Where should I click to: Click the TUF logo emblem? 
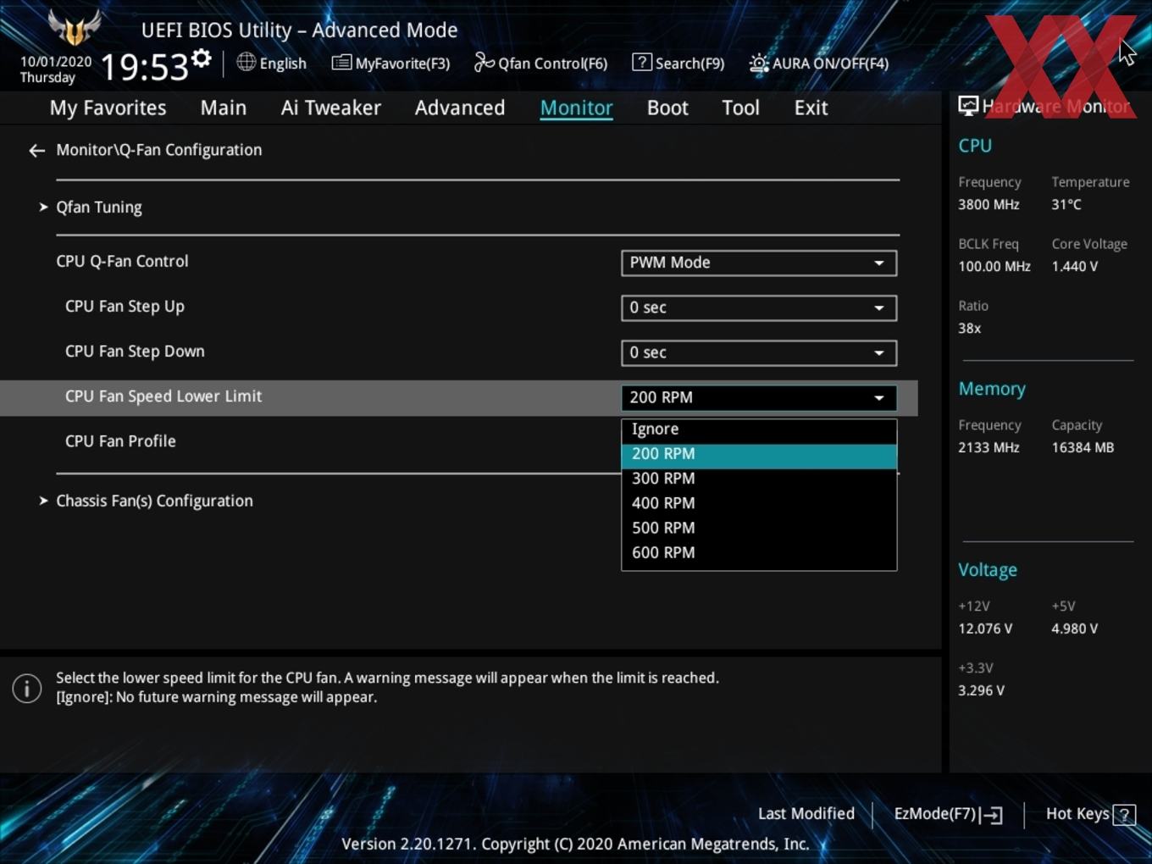click(75, 27)
